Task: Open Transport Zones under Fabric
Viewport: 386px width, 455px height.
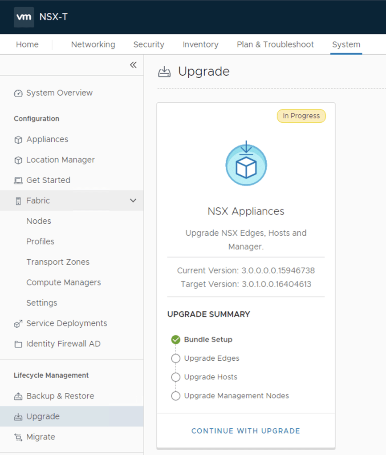Action: [x=58, y=262]
